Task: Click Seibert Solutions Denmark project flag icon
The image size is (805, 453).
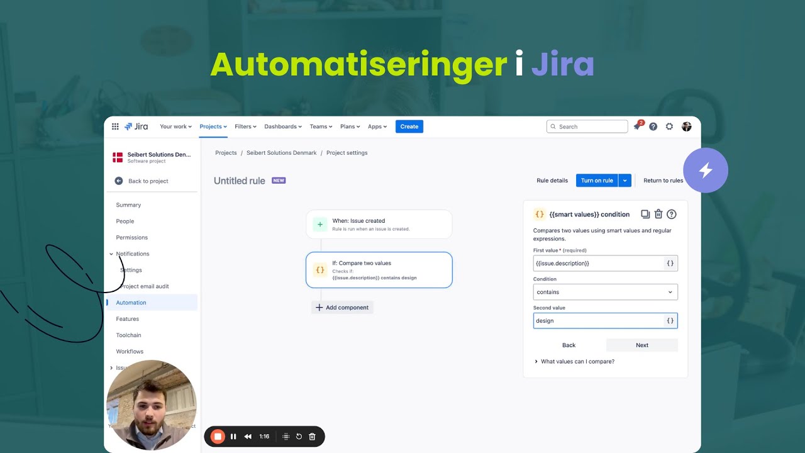Action: 118,157
